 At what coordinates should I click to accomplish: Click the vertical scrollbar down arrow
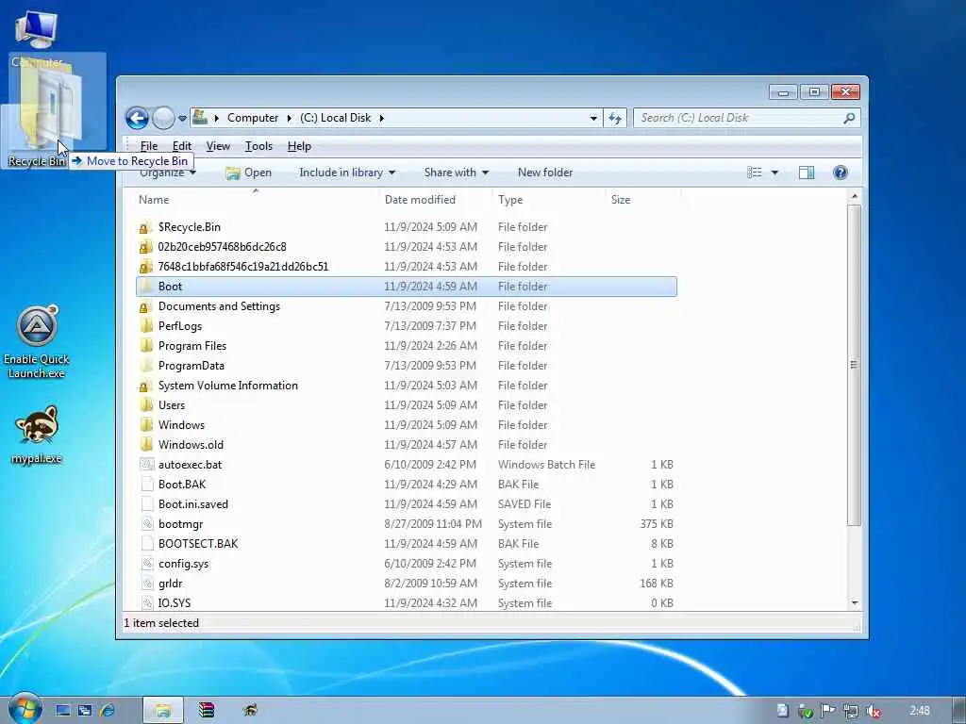coord(854,602)
